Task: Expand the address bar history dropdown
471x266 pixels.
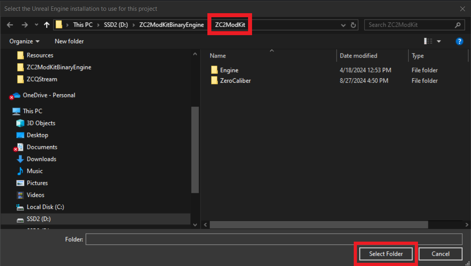Action: 343,25
